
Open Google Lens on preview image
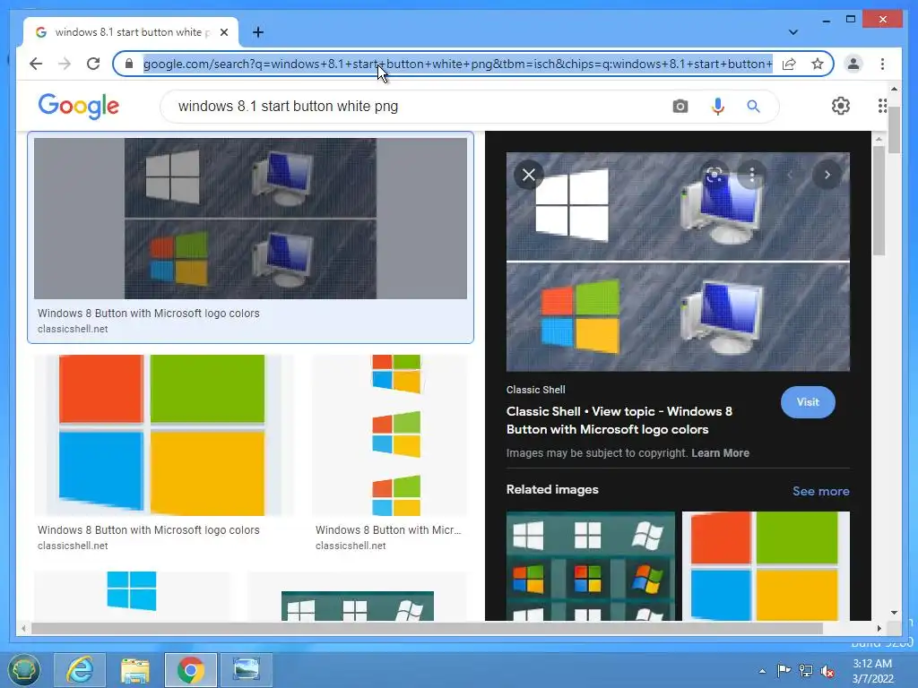point(714,175)
